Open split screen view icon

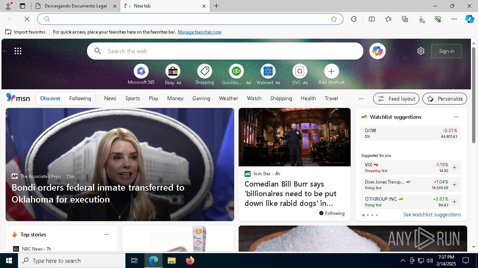click(372, 19)
